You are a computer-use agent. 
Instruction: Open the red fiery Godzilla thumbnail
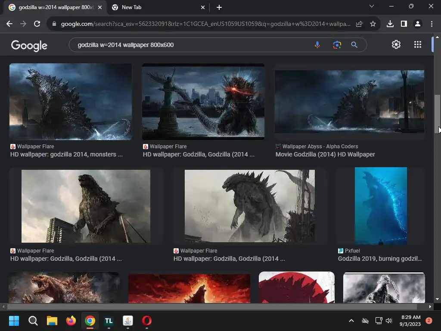[189, 288]
